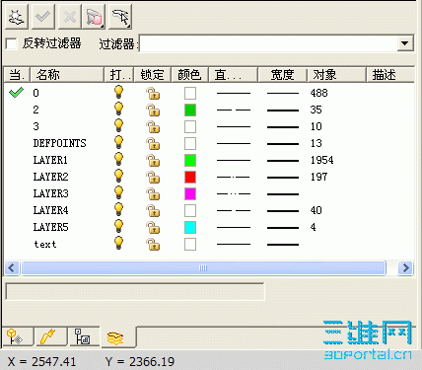422x370 pixels.
Task: Click the 锁定 column header
Action: (152, 75)
